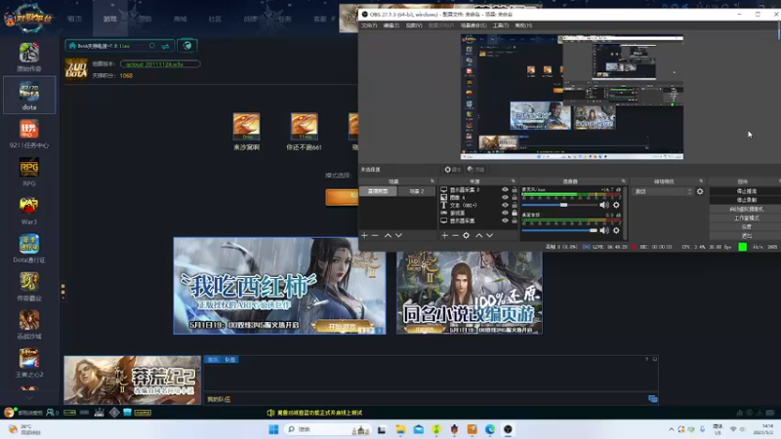Open the dota game icon in sidebar
Image resolution: width=781 pixels, height=439 pixels.
29,95
